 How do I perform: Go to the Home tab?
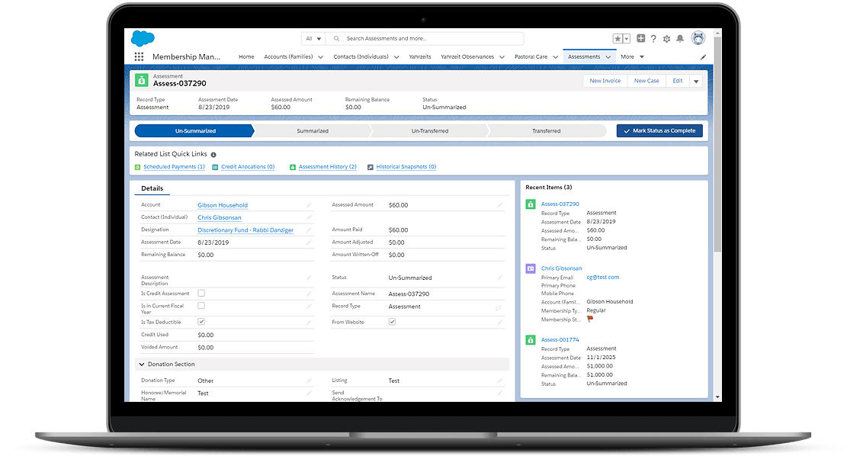coord(246,56)
